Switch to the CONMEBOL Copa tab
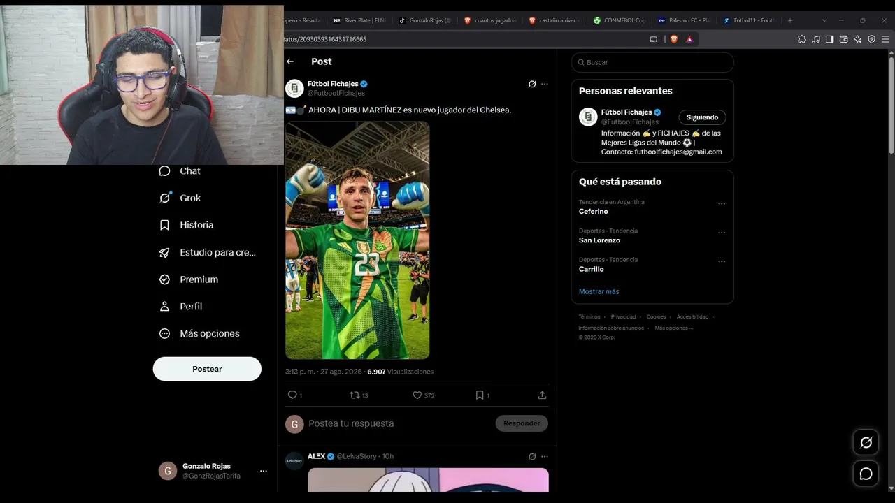This screenshot has height=503, width=895. tap(620, 20)
